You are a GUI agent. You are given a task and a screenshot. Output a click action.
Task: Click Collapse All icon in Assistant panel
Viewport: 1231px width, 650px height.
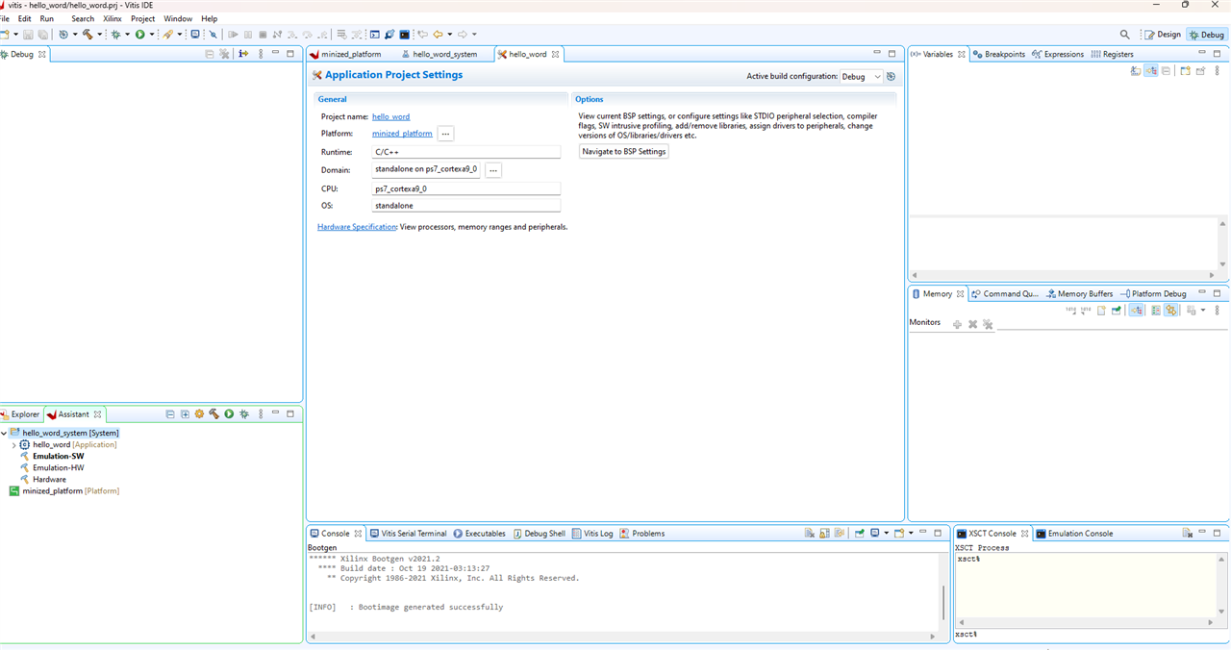pyautogui.click(x=170, y=414)
